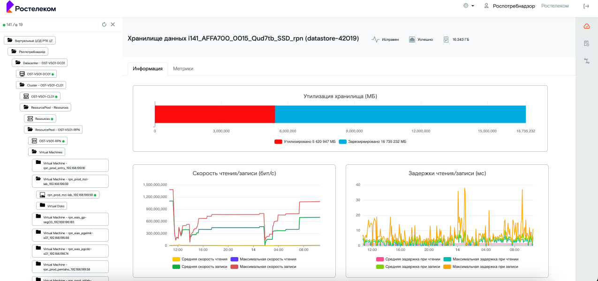Click the Ростелеком logo

pyautogui.click(x=31, y=8)
